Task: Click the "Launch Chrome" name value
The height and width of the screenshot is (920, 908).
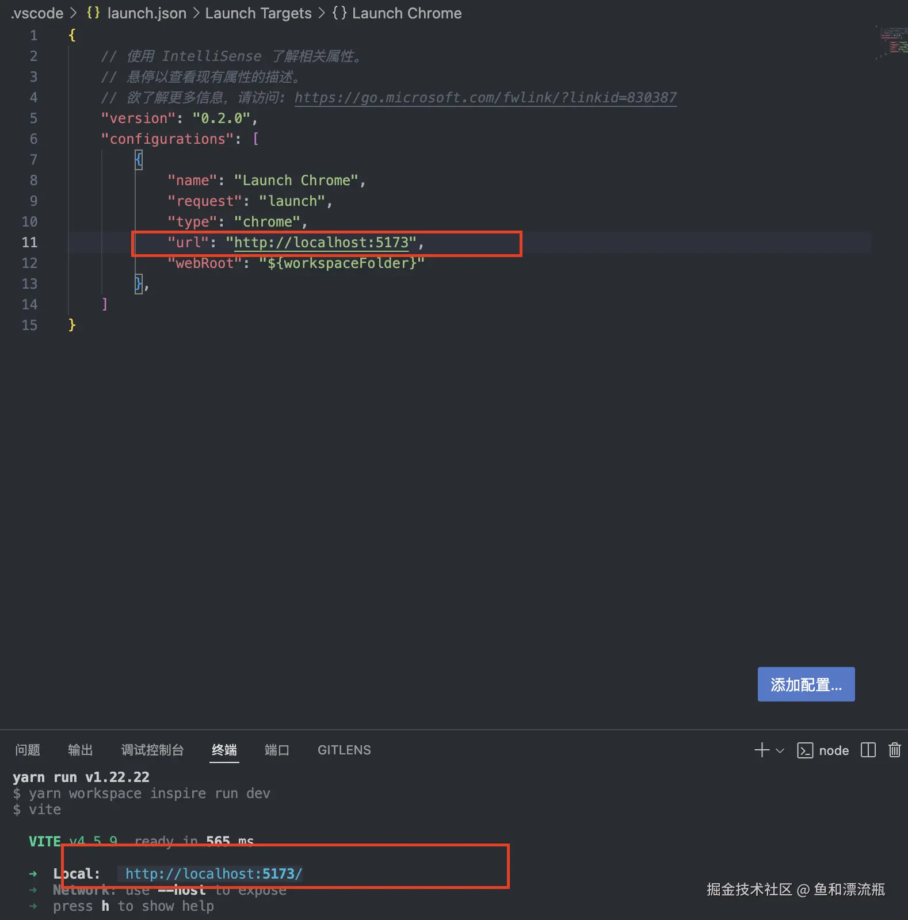Action: point(296,181)
